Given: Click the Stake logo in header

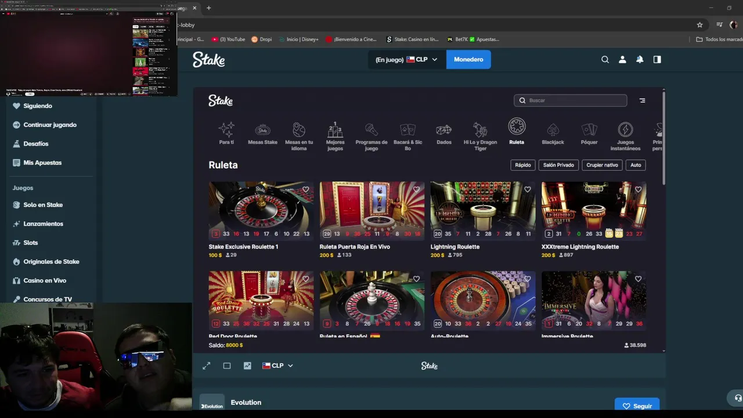Looking at the screenshot, I should point(209,59).
